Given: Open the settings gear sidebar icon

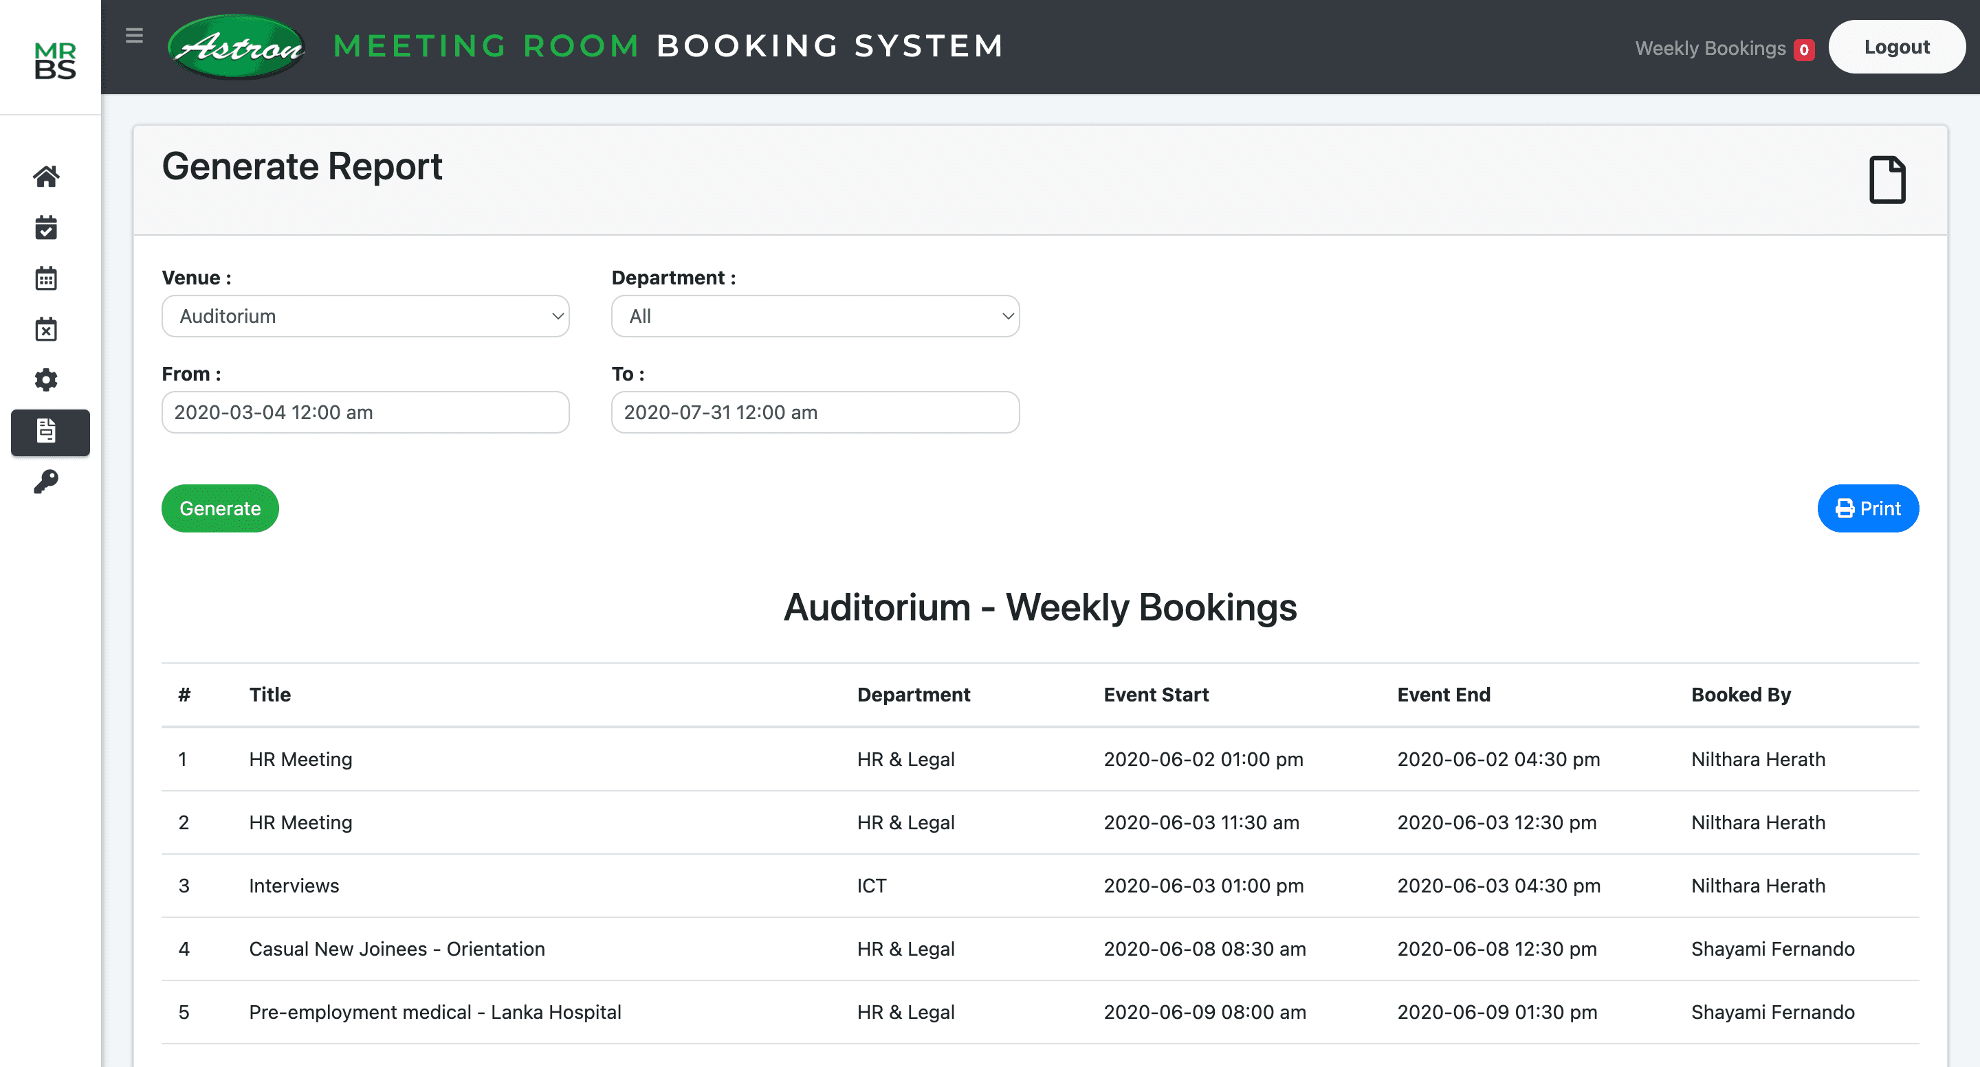Looking at the screenshot, I should pos(46,379).
